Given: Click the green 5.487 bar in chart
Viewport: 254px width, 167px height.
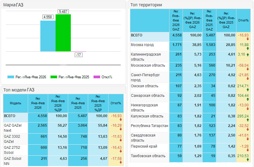Looking at the screenshot, I should 63,33.
